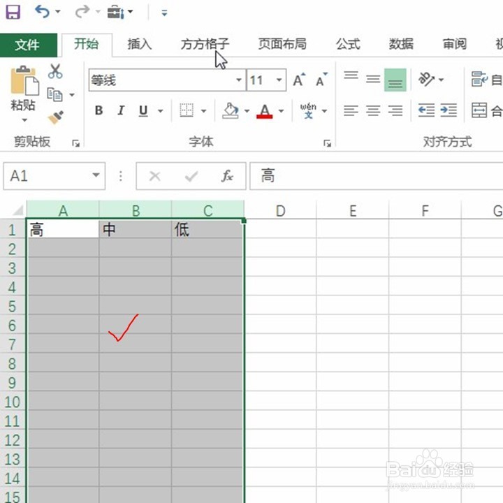Image resolution: width=503 pixels, height=503 pixels.
Task: Click the Save icon in quick access toolbar
Action: click(x=13, y=12)
